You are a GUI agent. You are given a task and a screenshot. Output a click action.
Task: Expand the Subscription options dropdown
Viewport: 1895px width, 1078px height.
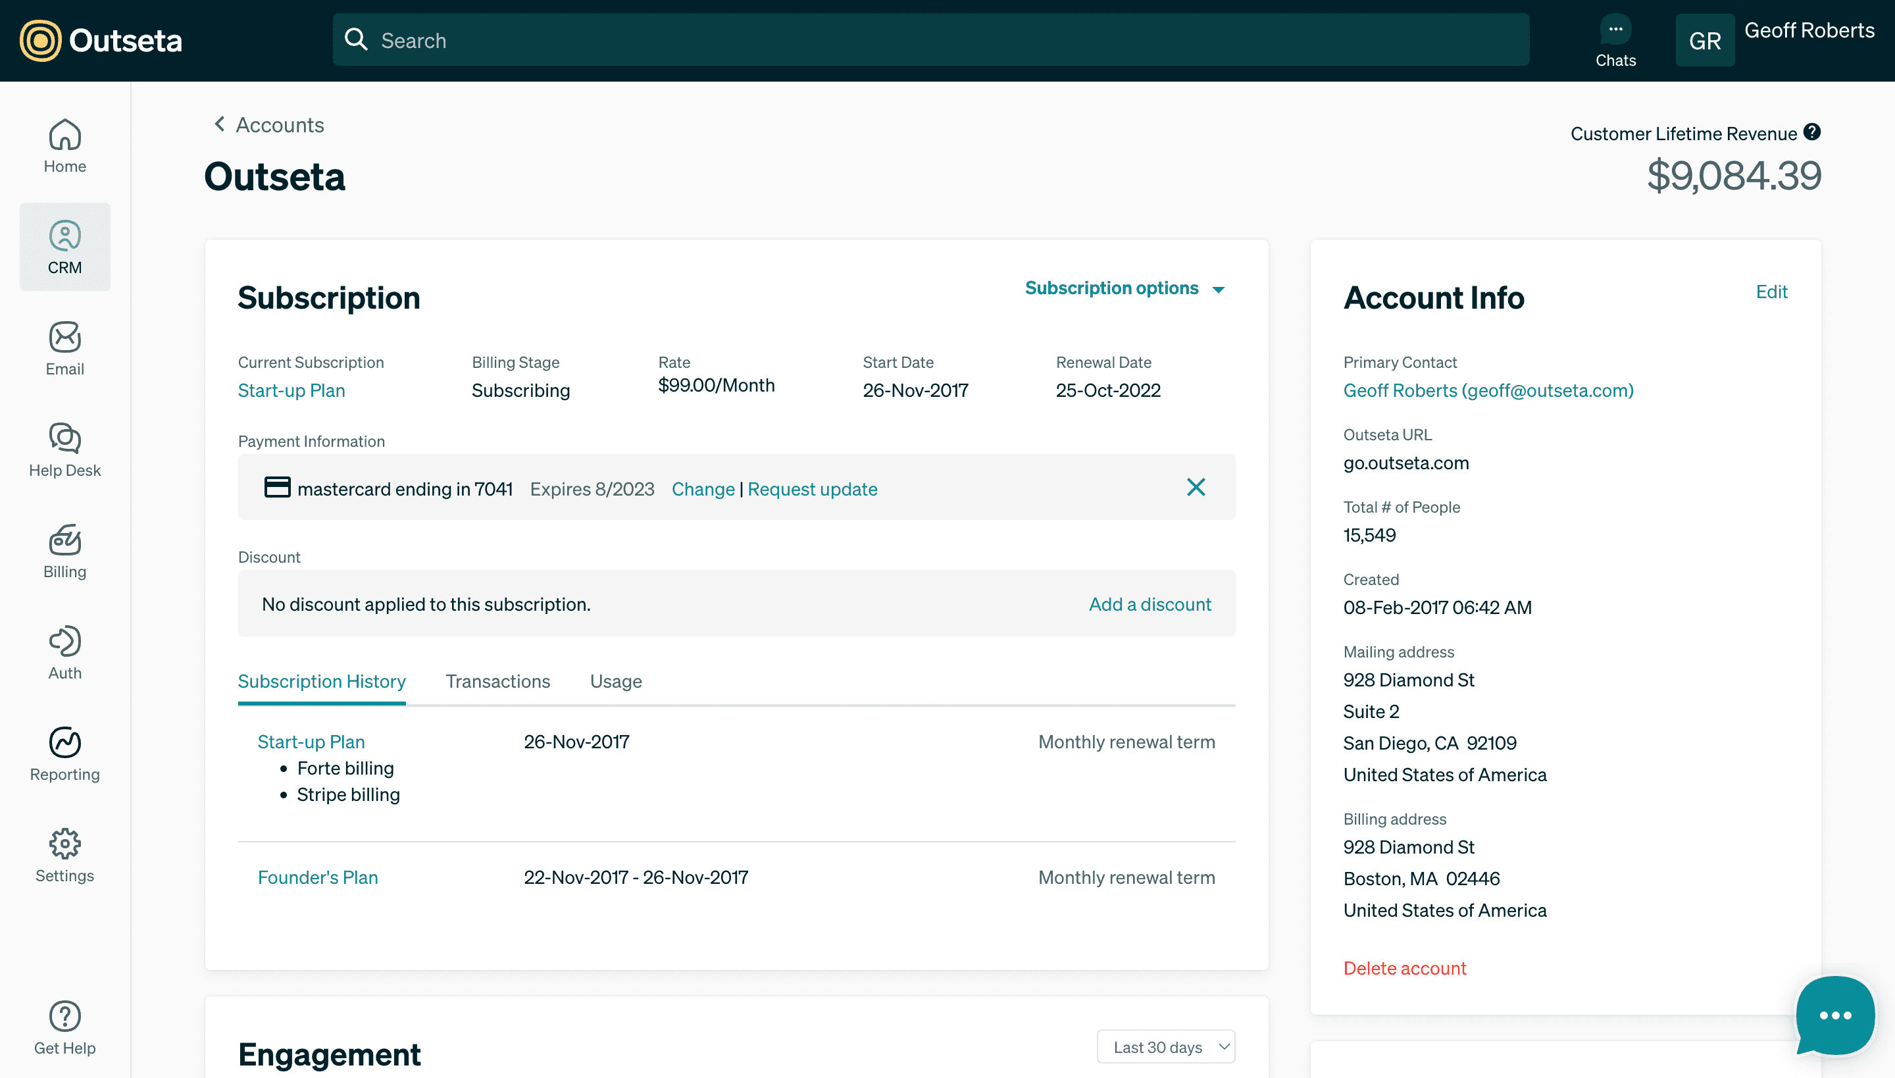[x=1124, y=288]
